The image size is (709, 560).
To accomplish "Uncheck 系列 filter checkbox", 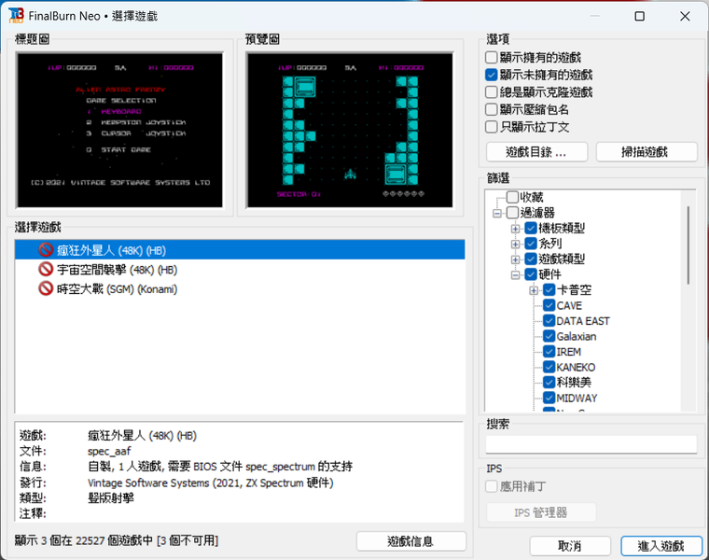I will click(x=531, y=244).
